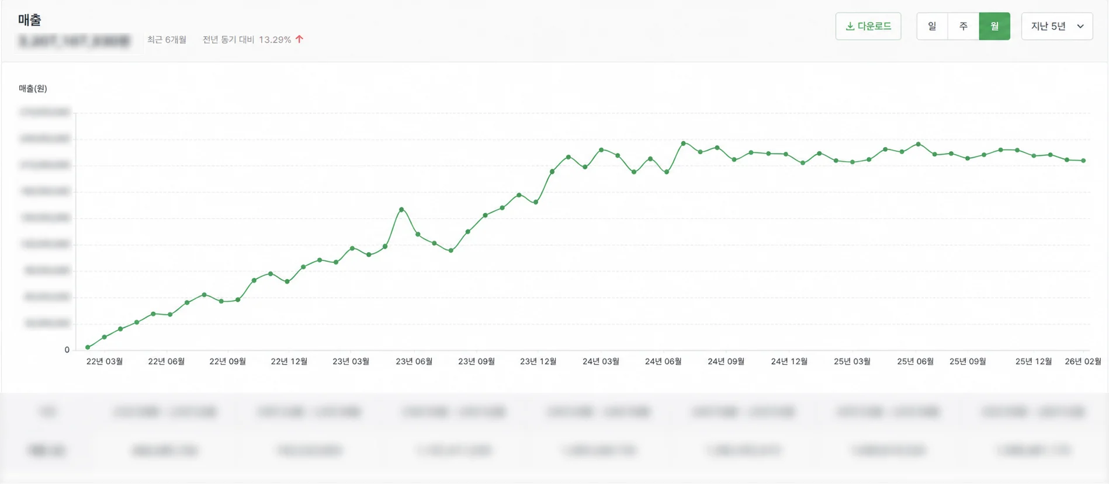The image size is (1109, 484).
Task: Click the 23년 06월 axis label
Action: 414,361
